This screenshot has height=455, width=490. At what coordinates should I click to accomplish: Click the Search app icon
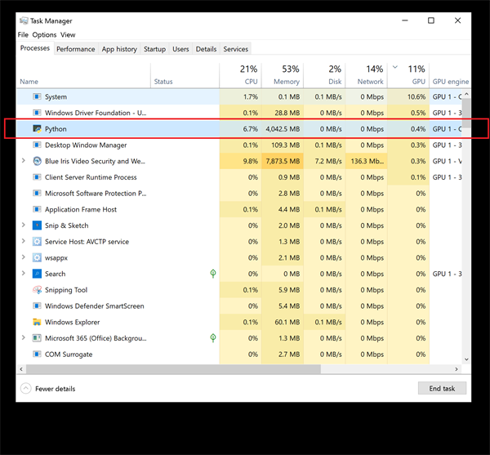37,274
